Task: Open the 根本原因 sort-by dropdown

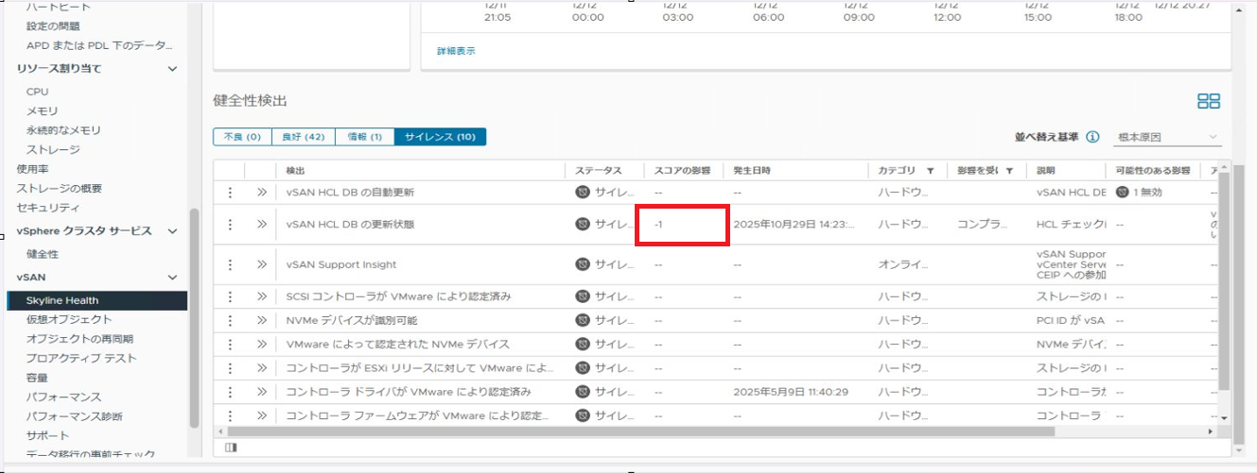Action: [1168, 137]
